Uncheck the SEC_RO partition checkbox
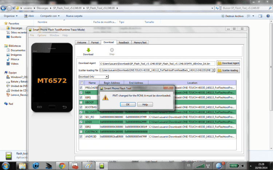This screenshot has height=170, width=273. [x=81, y=117]
